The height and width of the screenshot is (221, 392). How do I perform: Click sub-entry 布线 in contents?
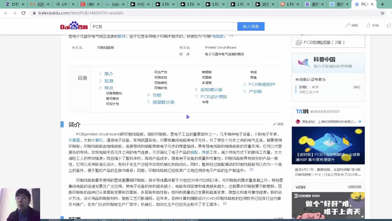click(x=253, y=72)
